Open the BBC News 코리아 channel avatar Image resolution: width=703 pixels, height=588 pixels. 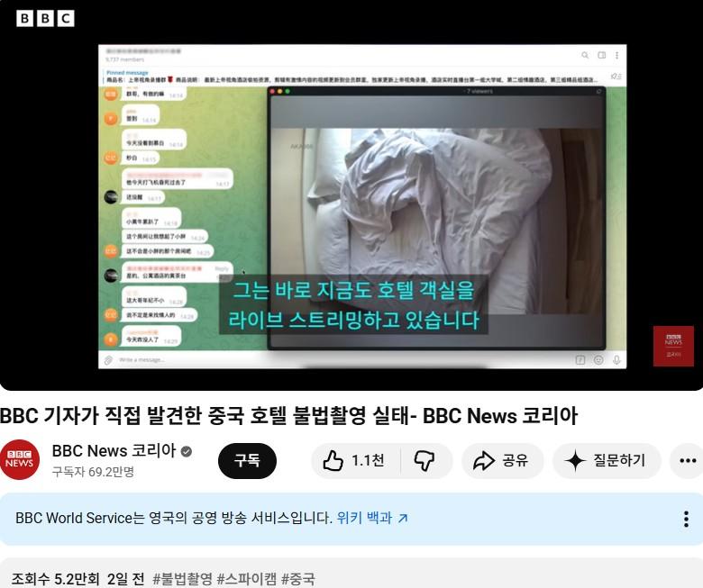pyautogui.click(x=19, y=460)
